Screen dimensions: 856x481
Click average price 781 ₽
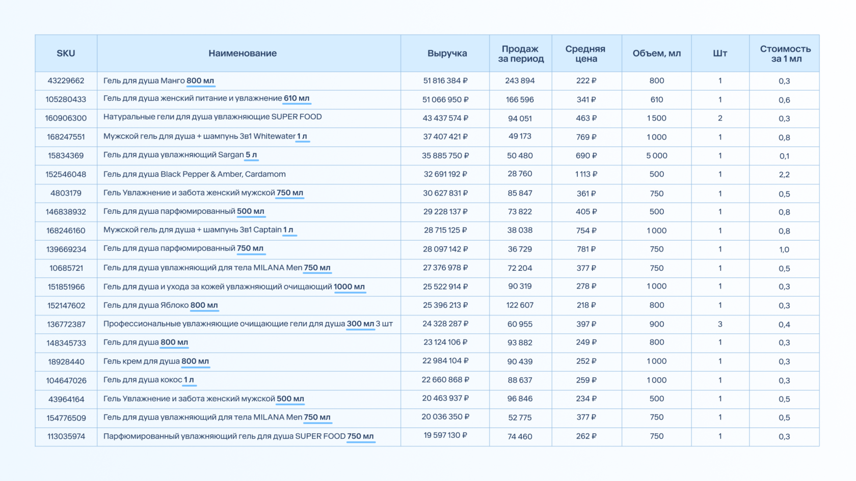[x=586, y=249]
